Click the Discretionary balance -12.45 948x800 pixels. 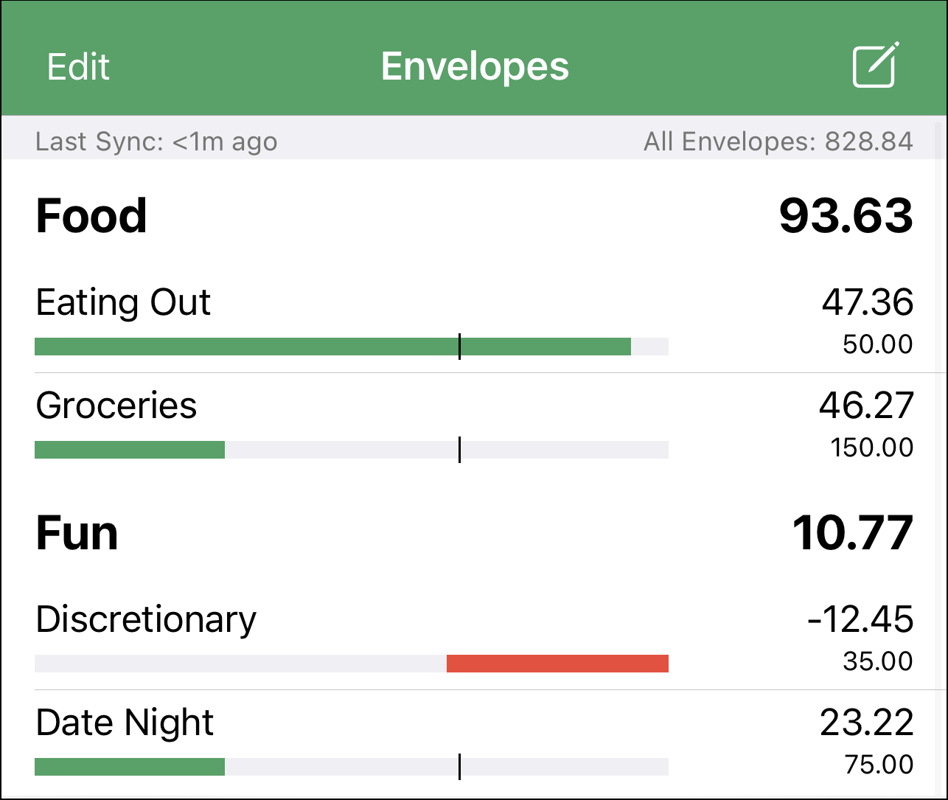coord(860,619)
